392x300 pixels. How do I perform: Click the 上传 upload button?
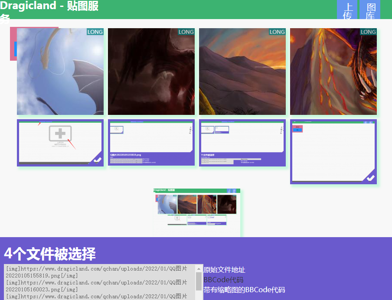(x=347, y=10)
